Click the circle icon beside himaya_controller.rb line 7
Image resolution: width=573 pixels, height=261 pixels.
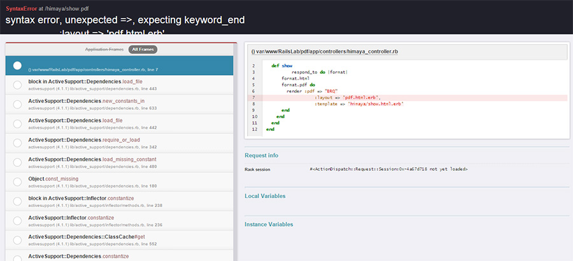[x=17, y=66]
